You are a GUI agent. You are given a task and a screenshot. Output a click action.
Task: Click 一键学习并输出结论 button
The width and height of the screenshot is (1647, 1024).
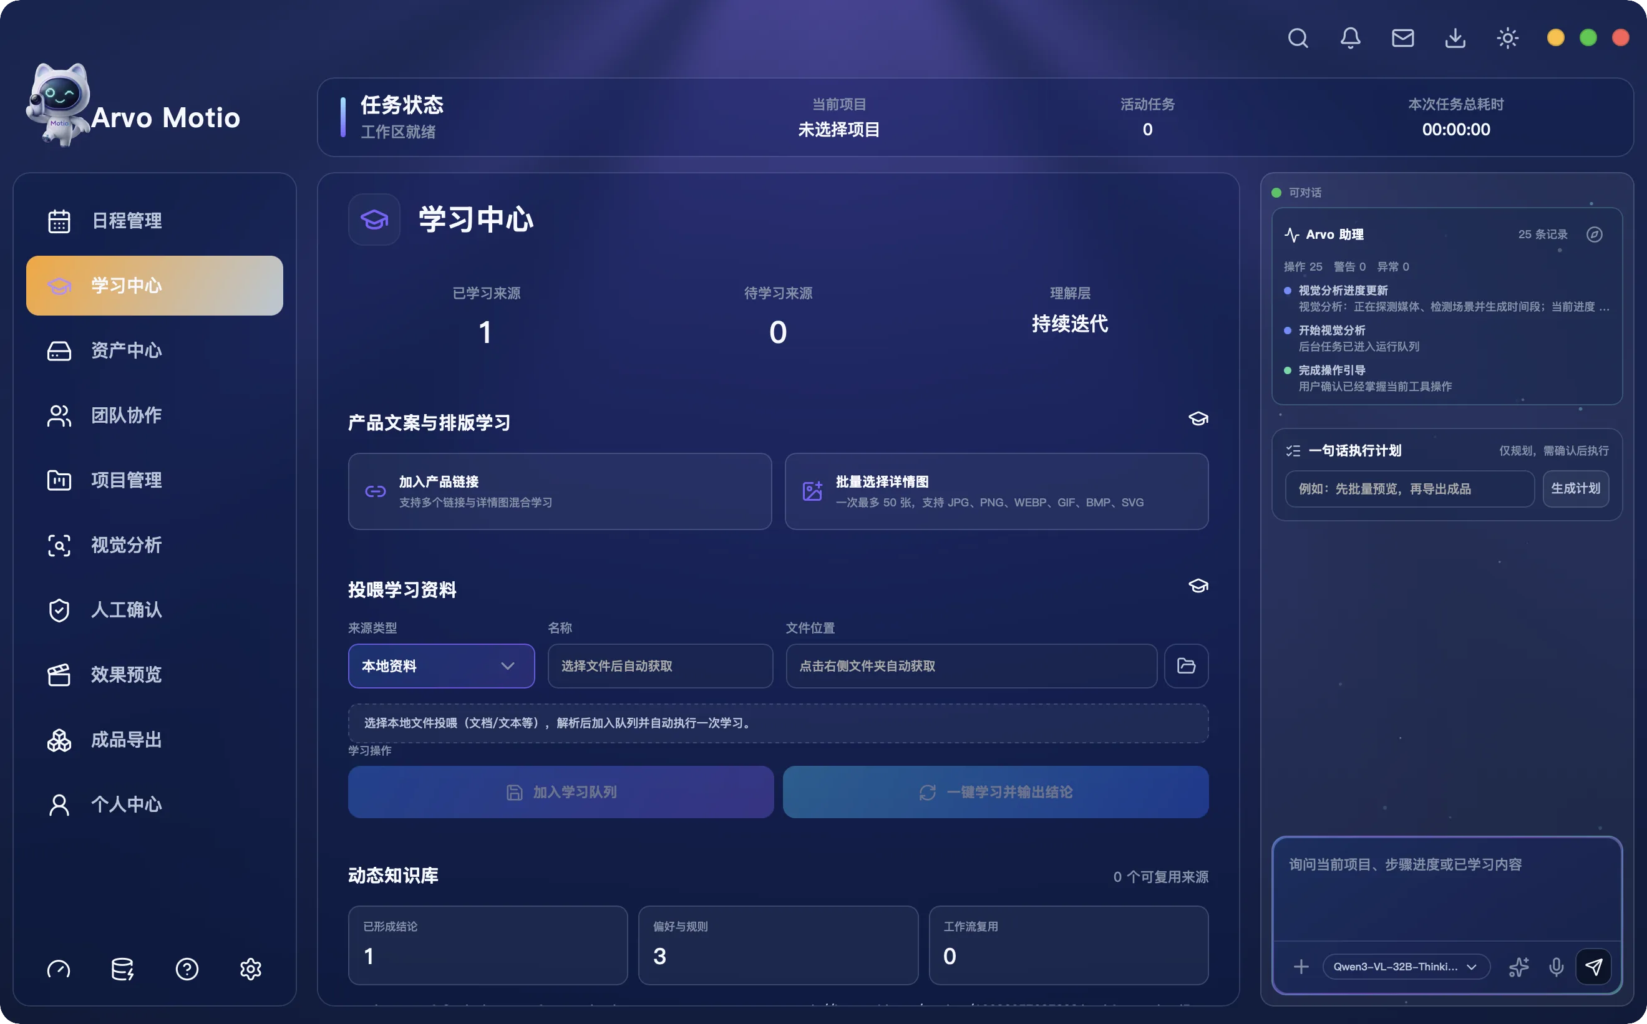[x=995, y=792]
